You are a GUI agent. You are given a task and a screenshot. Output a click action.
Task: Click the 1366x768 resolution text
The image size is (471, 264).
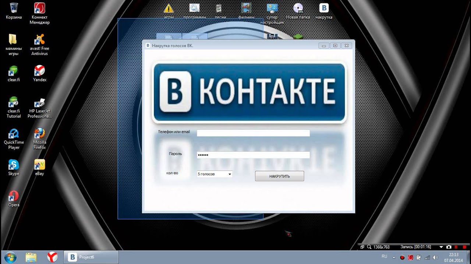(x=382, y=247)
